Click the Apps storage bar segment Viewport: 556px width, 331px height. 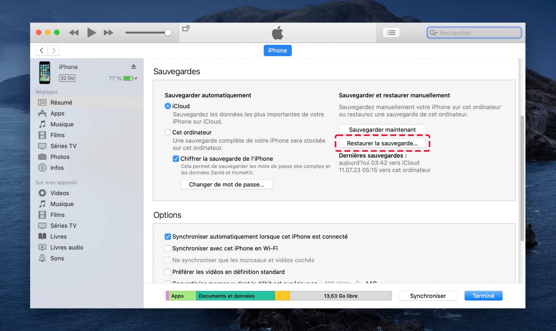pos(182,296)
